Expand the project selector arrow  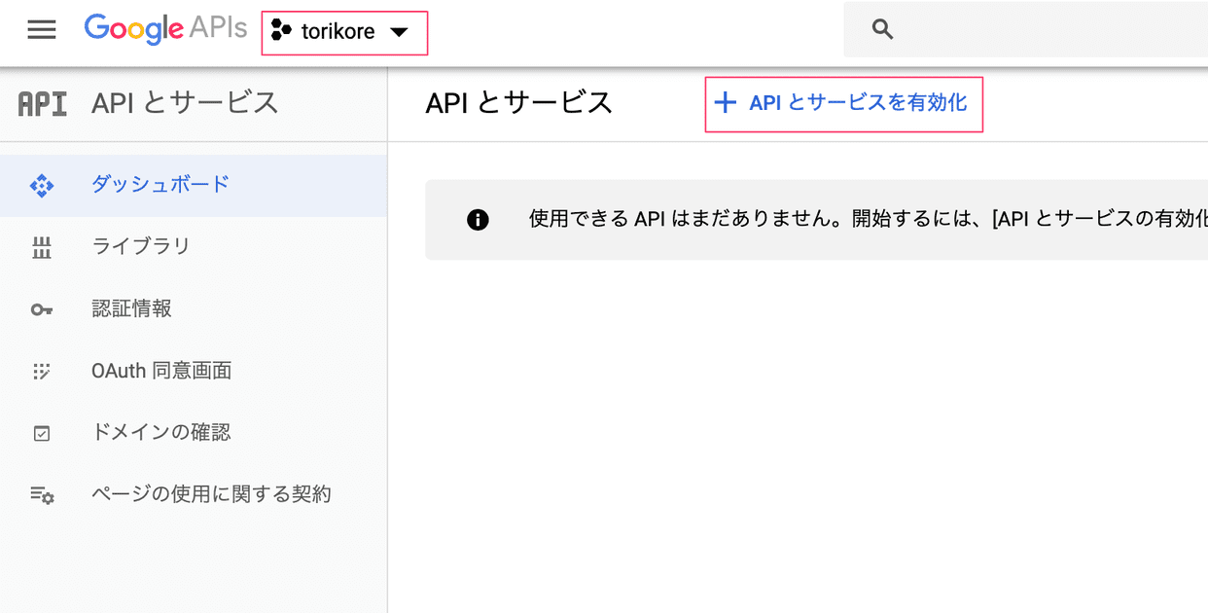pyautogui.click(x=401, y=30)
